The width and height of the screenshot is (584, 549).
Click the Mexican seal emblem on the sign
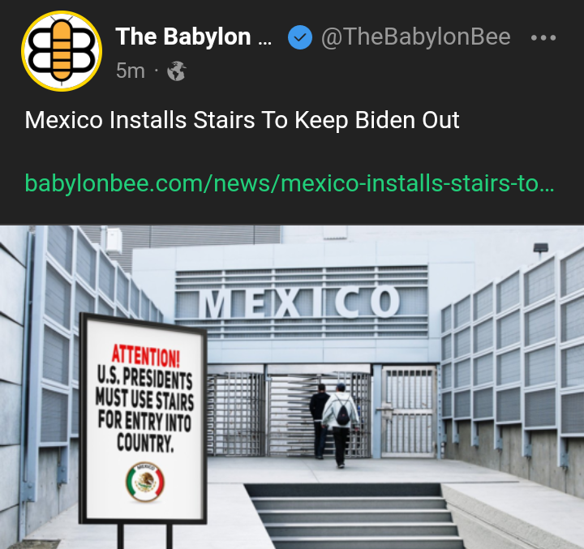145,482
